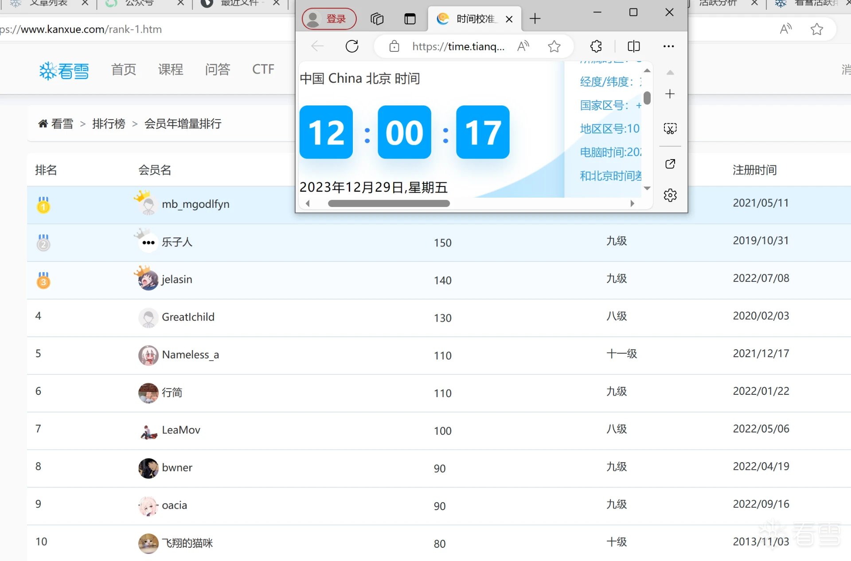
Task: Collapse sidebar with the up triangle arrow
Action: 670,73
